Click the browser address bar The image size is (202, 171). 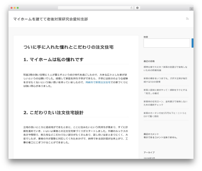point(95,8)
